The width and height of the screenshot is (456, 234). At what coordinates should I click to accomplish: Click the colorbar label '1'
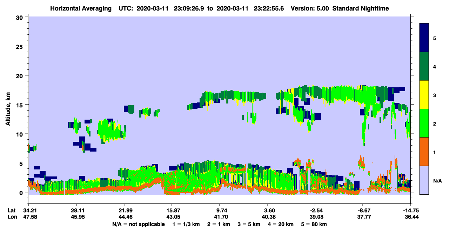coord(435,152)
